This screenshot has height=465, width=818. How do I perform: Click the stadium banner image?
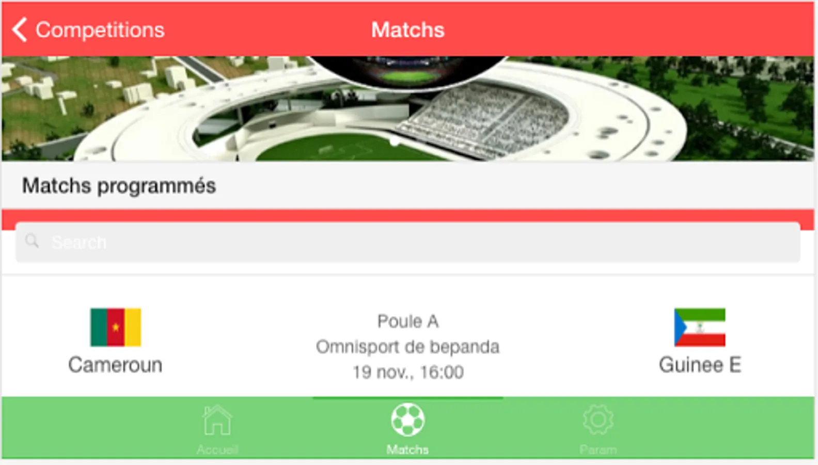pyautogui.click(x=408, y=109)
